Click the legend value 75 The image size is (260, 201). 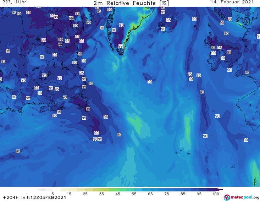pos(167,194)
